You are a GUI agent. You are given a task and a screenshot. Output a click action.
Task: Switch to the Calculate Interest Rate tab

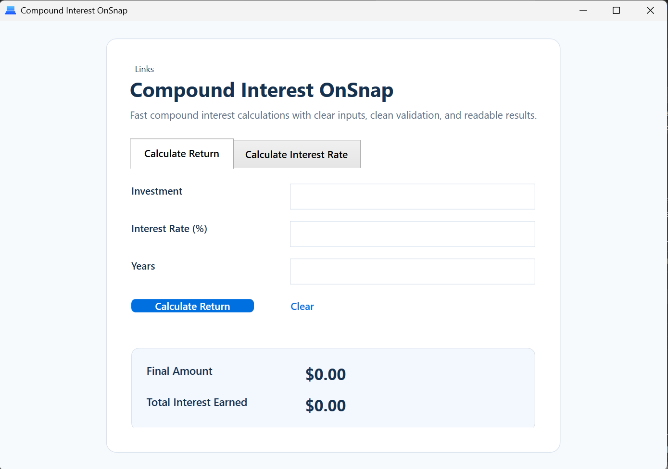tap(296, 155)
